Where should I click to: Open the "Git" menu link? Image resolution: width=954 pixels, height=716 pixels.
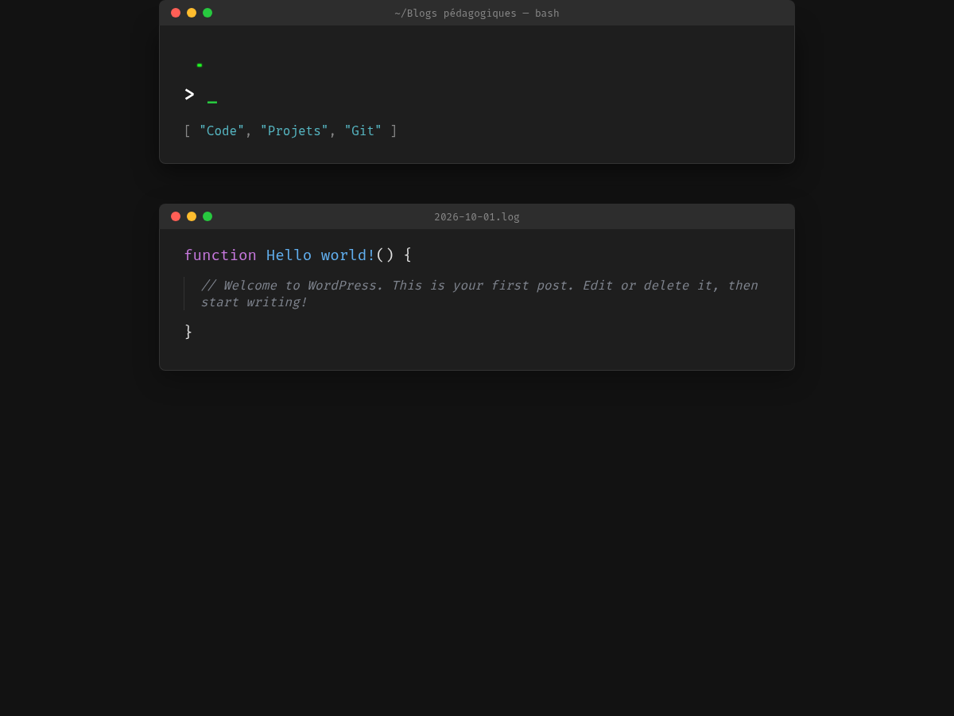tap(363, 131)
